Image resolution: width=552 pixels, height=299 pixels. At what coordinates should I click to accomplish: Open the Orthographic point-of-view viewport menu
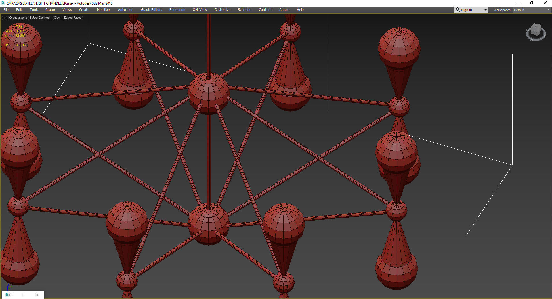pos(18,18)
